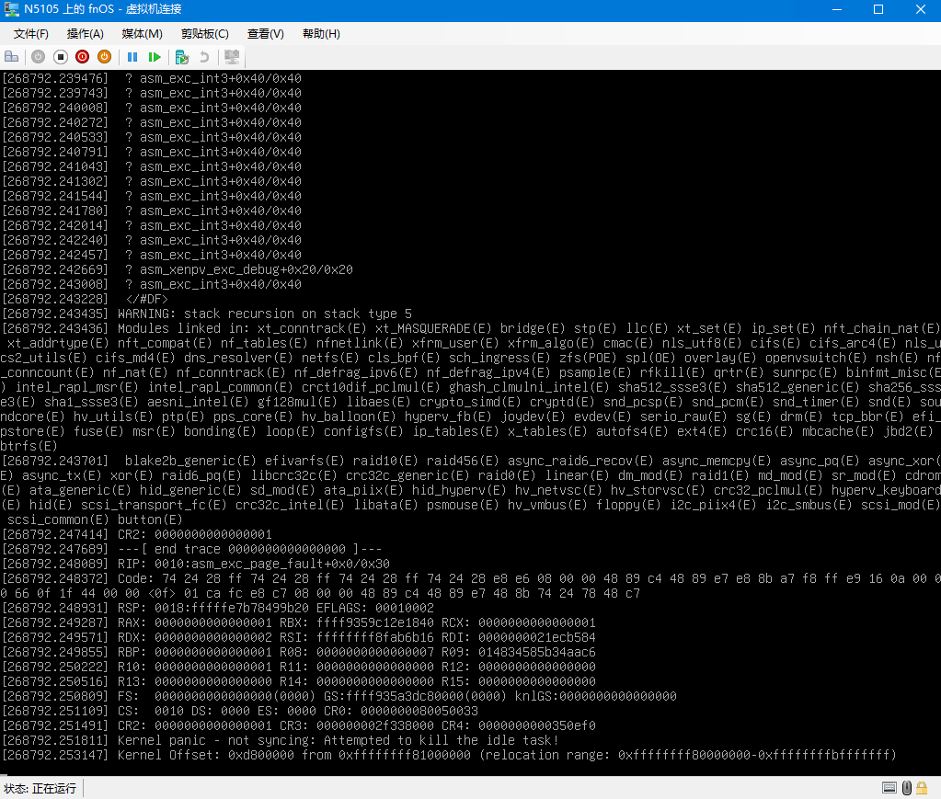Image resolution: width=941 pixels, height=799 pixels.
Task: Click the 'EFLAGS: 00010002' text
Action: (x=375, y=608)
